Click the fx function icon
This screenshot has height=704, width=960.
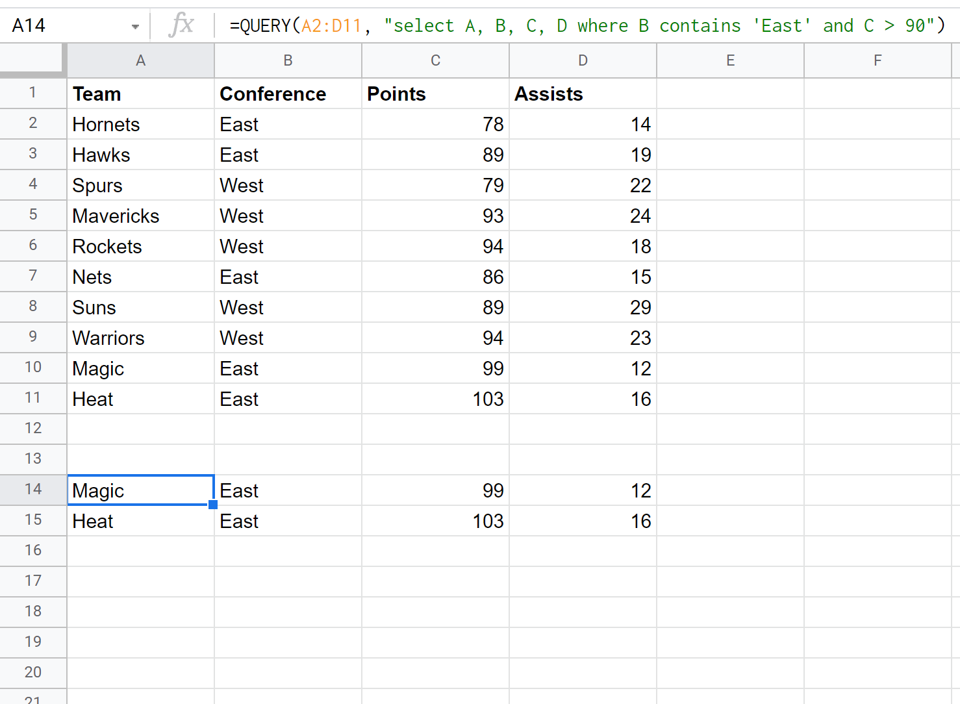click(x=181, y=25)
